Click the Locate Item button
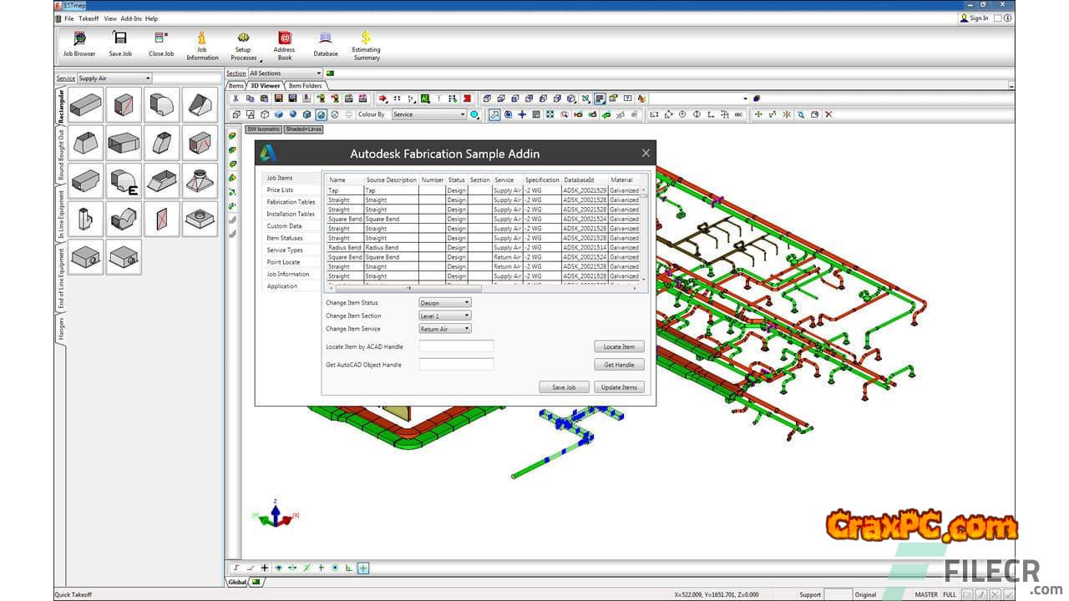Viewport: 1069px width, 601px height. 619,346
